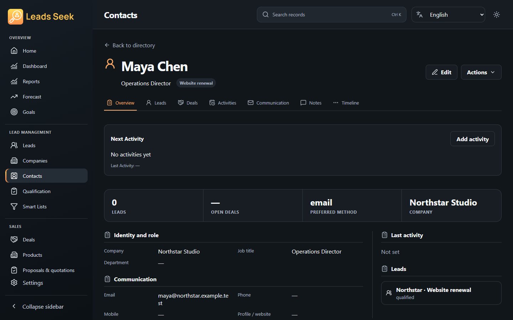Click the email Preferred Method stat card
513x320 pixels.
point(352,206)
